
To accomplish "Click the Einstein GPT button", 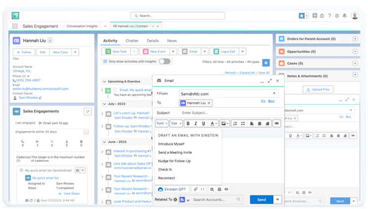I will click(172, 189).
